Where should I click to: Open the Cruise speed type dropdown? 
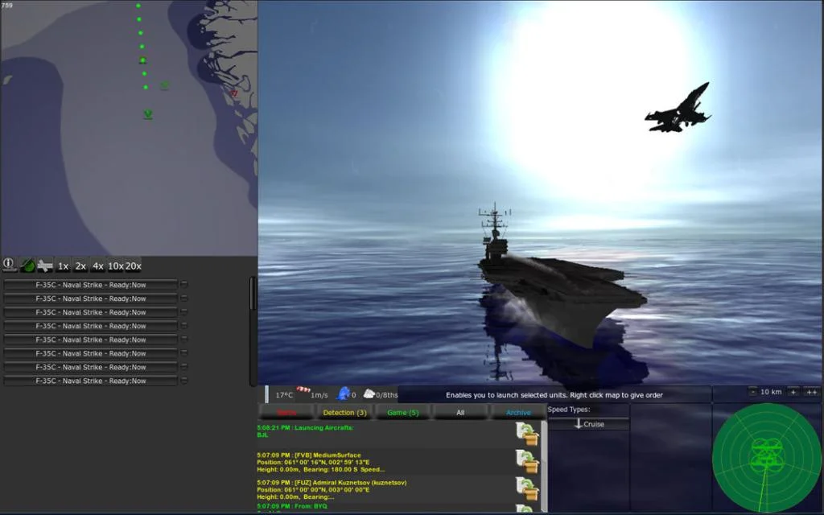coord(590,423)
